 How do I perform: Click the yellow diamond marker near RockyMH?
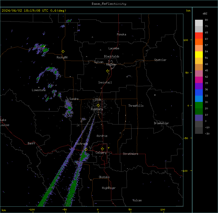click(63, 52)
